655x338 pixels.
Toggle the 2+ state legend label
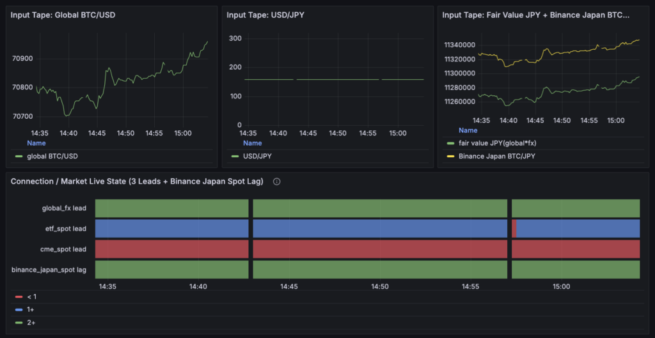click(x=31, y=322)
